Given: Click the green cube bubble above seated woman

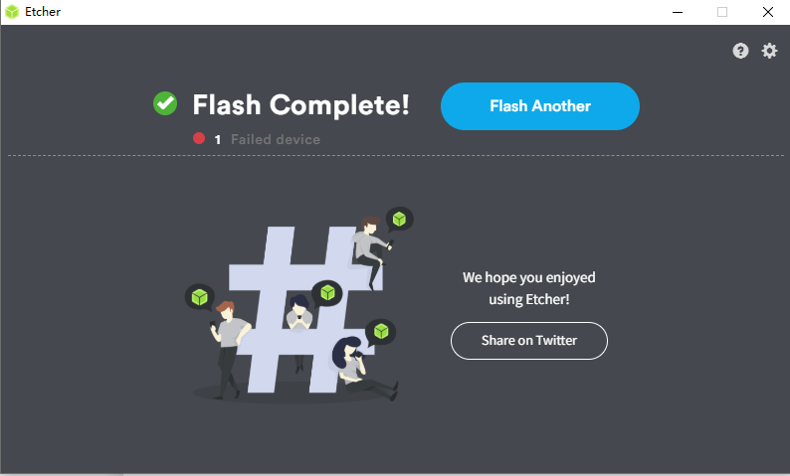Looking at the screenshot, I should click(381, 332).
